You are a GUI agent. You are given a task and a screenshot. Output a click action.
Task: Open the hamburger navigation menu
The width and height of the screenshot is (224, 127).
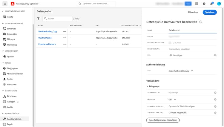[x=5, y=4]
